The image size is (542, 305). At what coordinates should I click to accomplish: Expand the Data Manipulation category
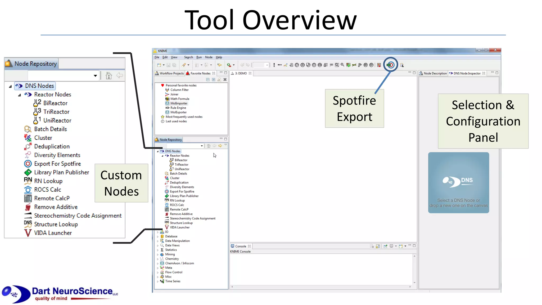(x=158, y=241)
